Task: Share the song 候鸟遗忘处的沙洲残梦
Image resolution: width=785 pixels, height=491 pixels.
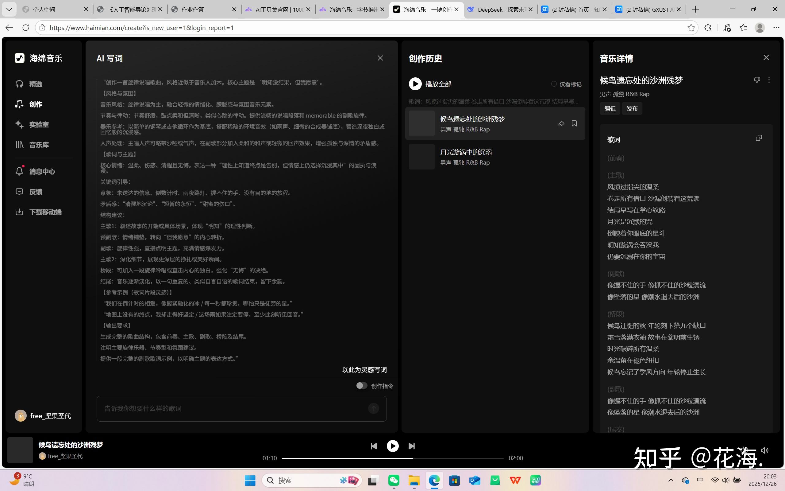Action: point(561,123)
